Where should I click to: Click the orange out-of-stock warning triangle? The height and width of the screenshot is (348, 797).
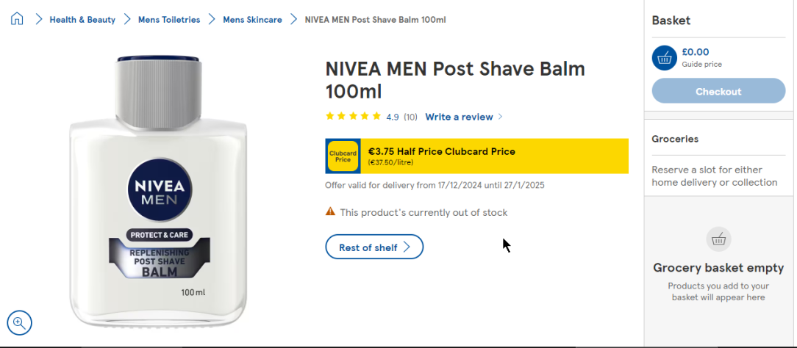click(x=330, y=212)
